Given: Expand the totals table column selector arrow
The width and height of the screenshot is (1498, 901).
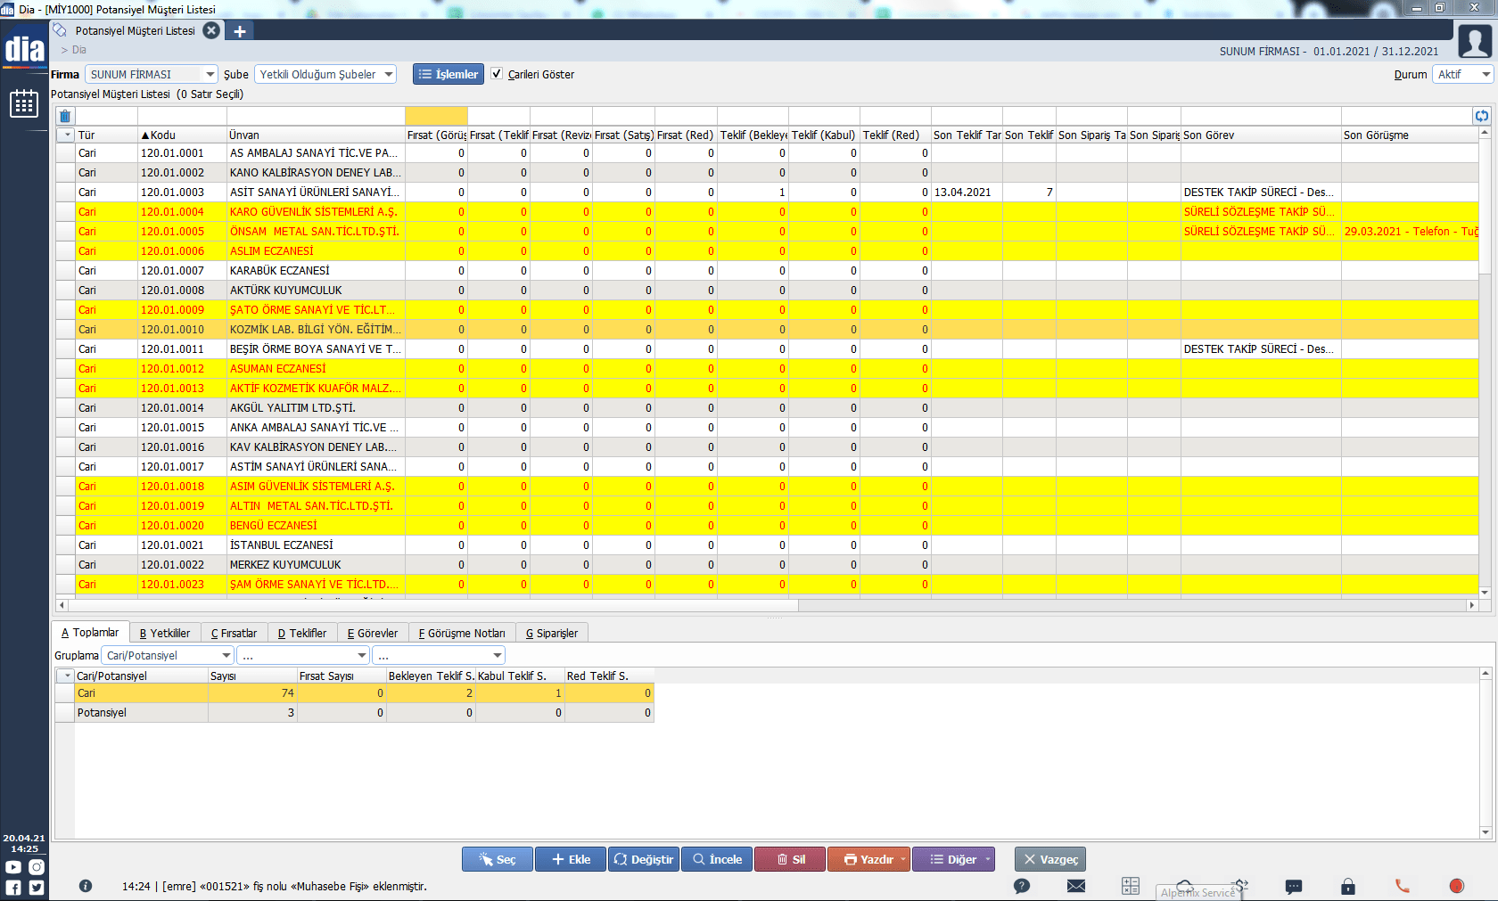Looking at the screenshot, I should click(x=66, y=676).
